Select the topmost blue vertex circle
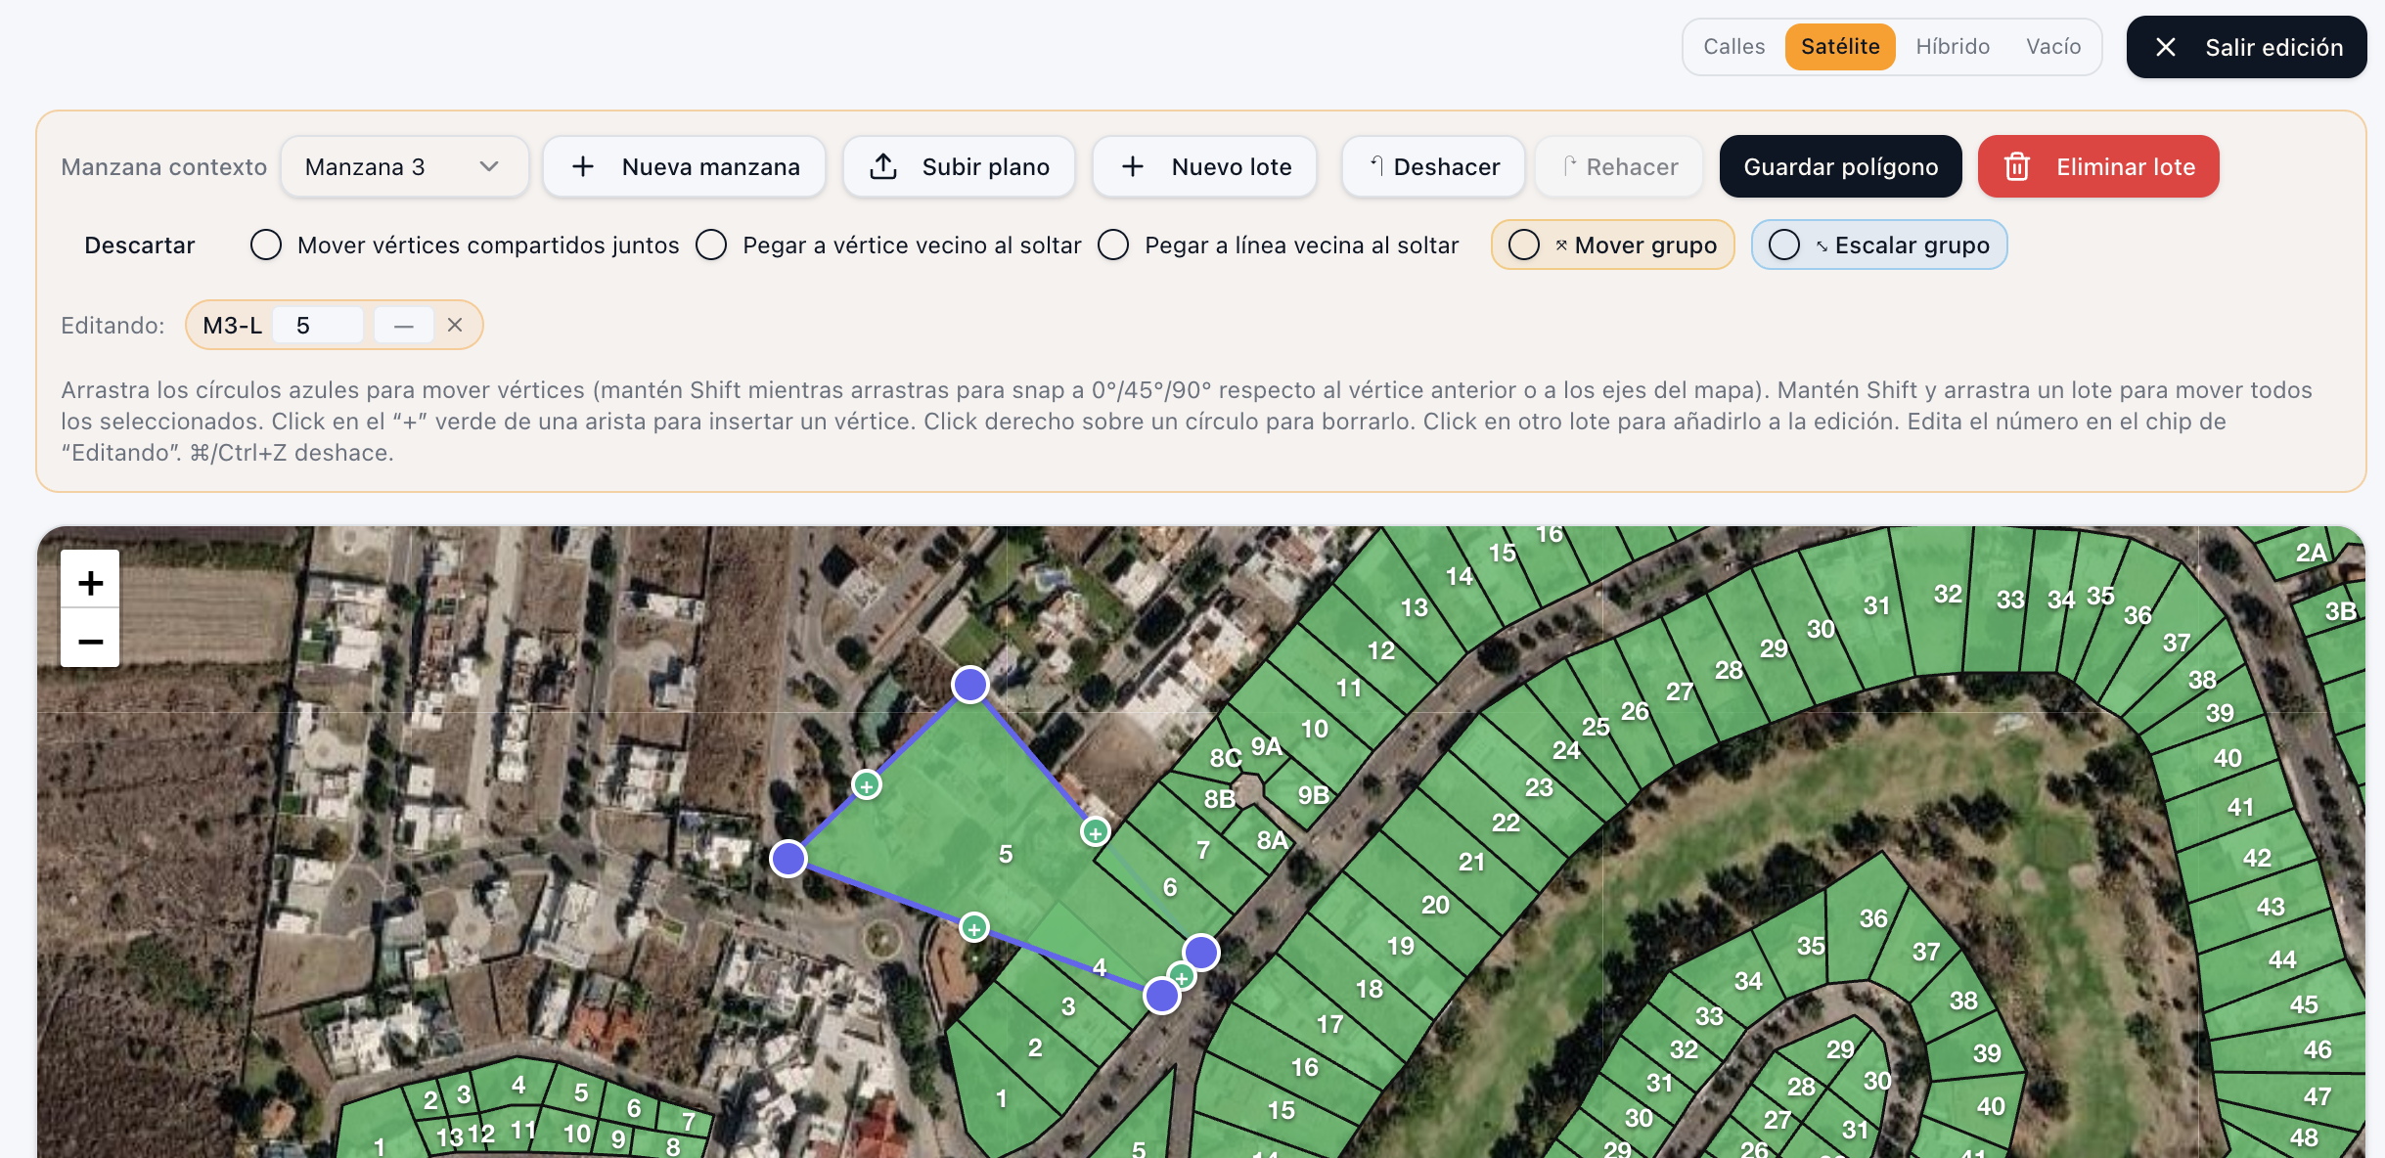This screenshot has width=2385, height=1158. pyautogui.click(x=970, y=685)
